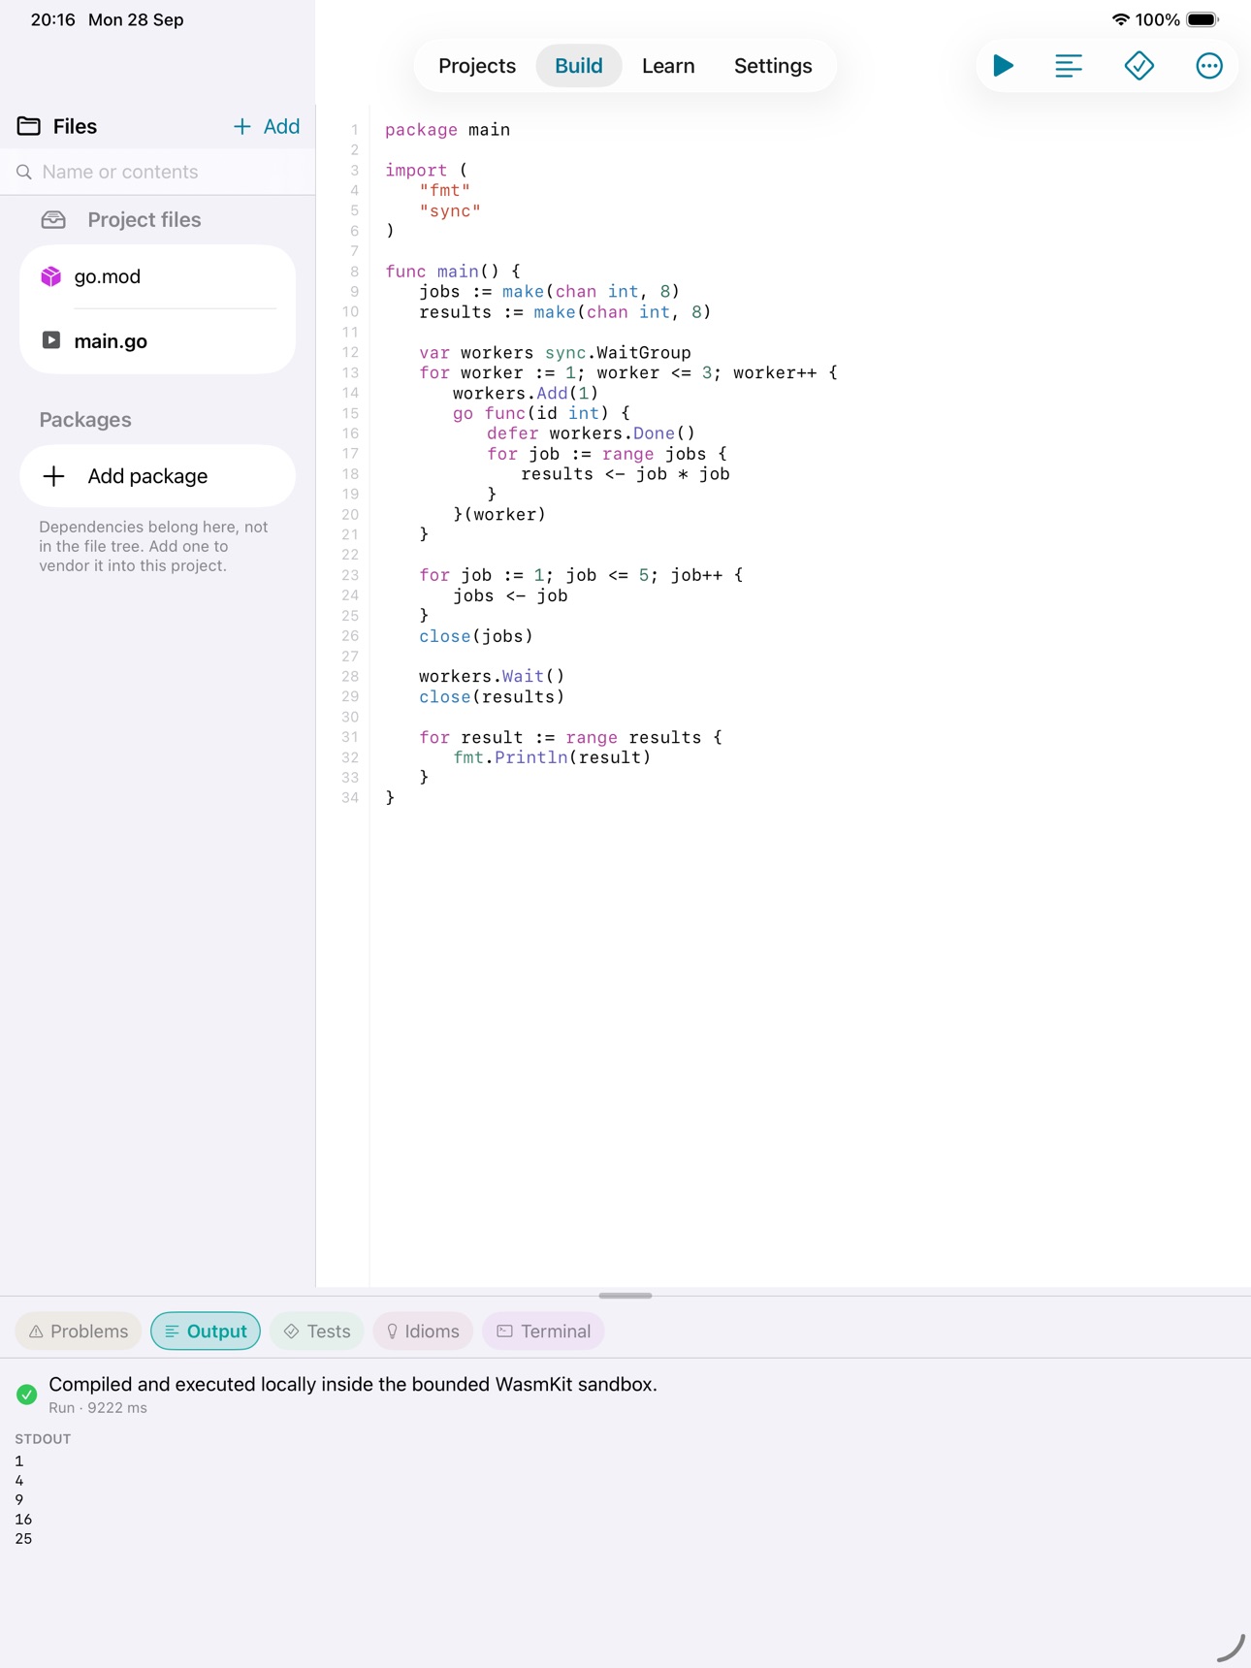Tap the main.go play file icon
Image resolution: width=1251 pixels, height=1668 pixels.
(x=51, y=340)
